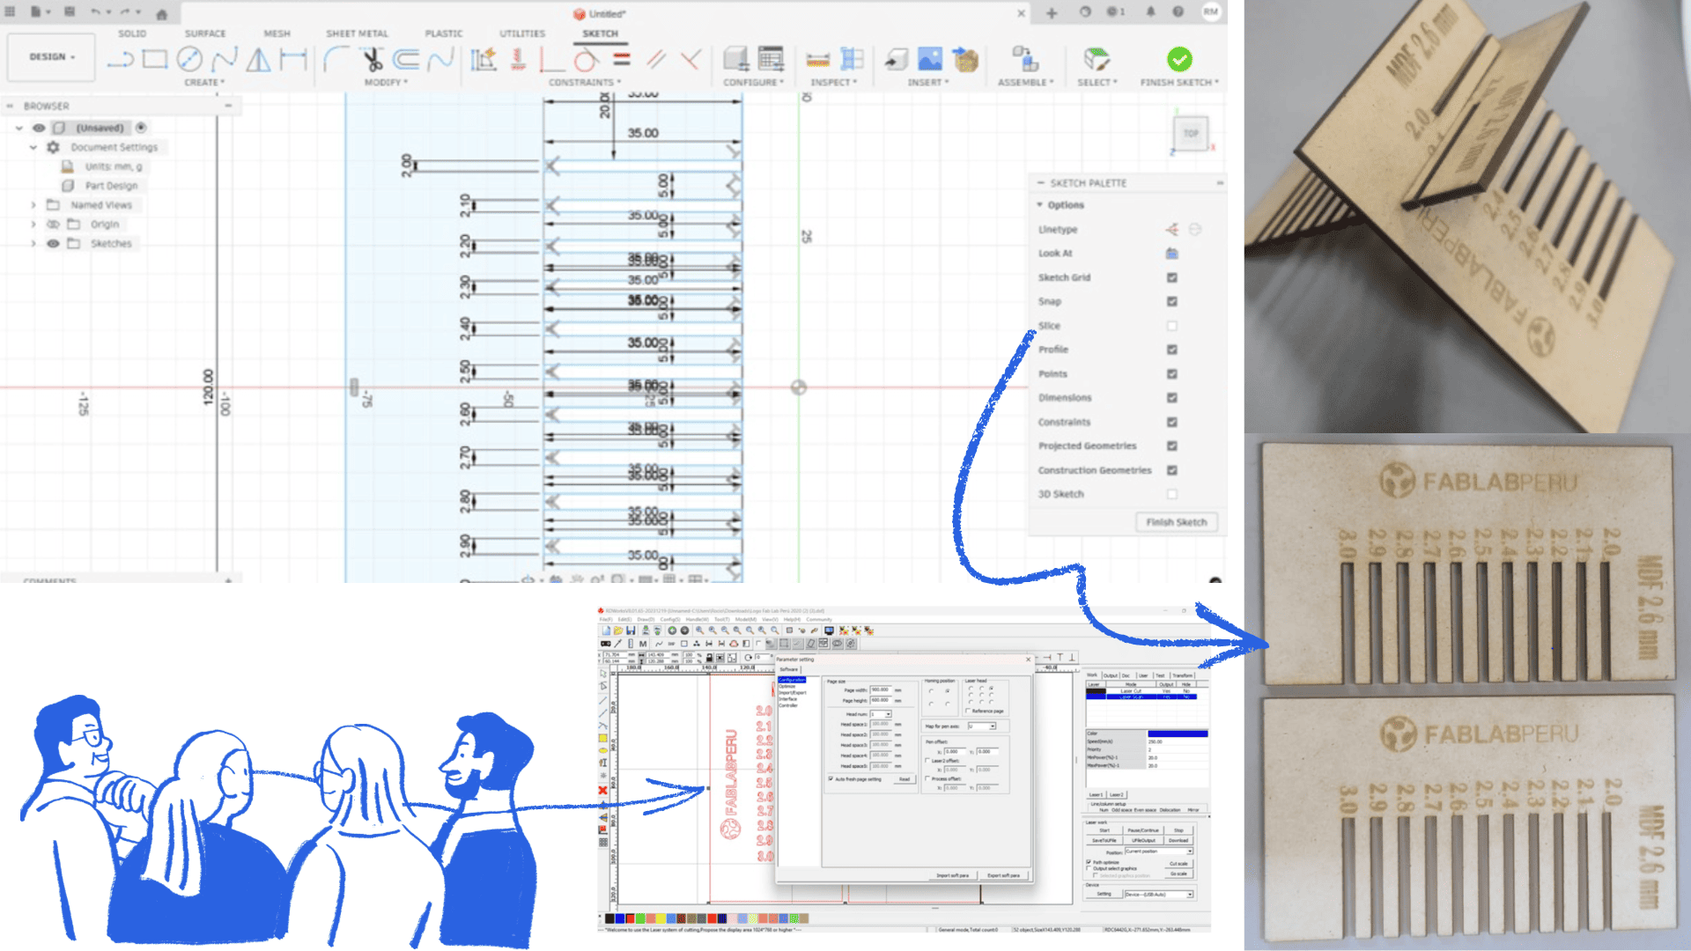1691x951 pixels.
Task: Click the TOP view cube face
Action: click(x=1191, y=134)
